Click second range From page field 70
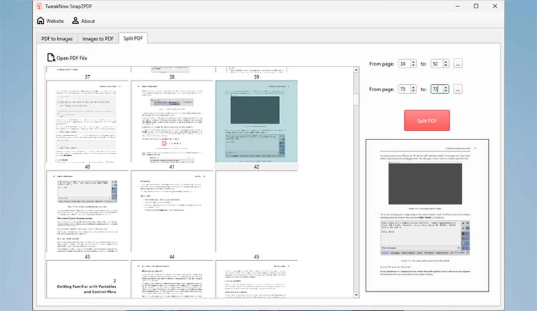Image resolution: width=537 pixels, height=311 pixels. point(404,89)
